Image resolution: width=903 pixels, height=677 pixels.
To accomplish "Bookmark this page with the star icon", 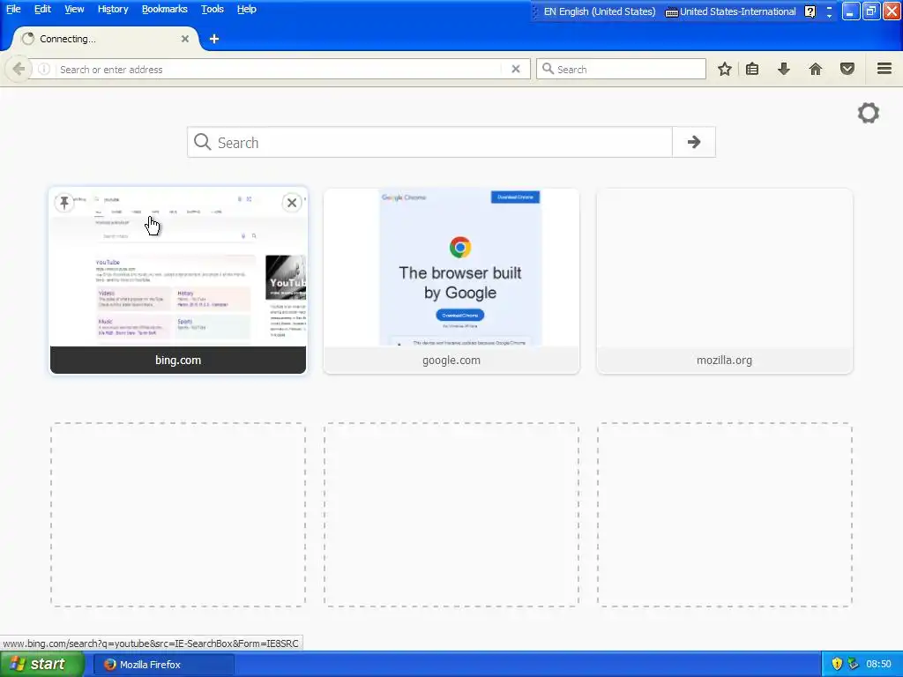I will 725,69.
